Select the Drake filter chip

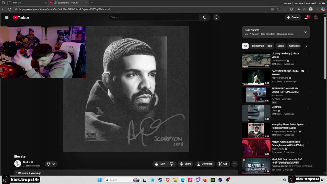[281, 46]
